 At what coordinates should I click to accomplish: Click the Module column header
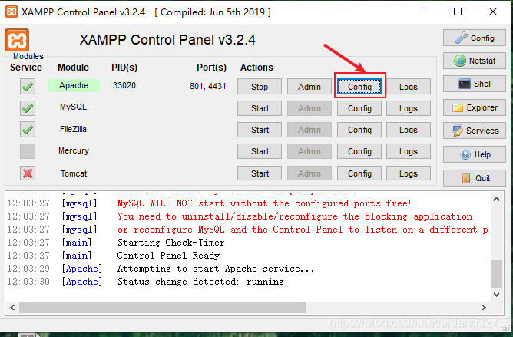point(73,68)
